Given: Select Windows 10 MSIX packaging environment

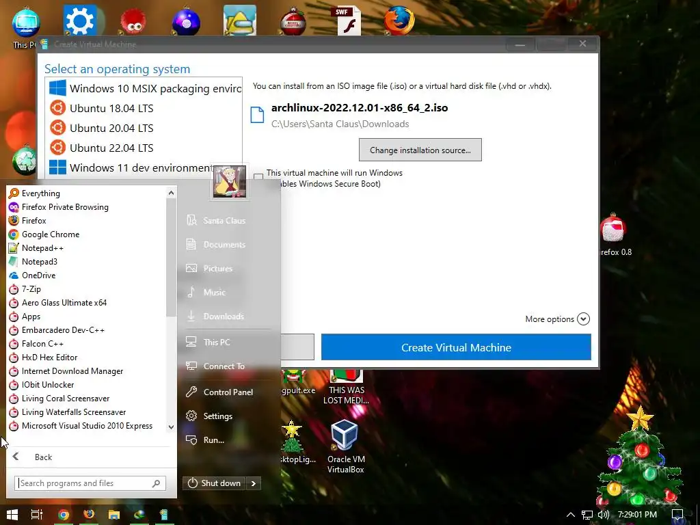Looking at the screenshot, I should coord(144,88).
